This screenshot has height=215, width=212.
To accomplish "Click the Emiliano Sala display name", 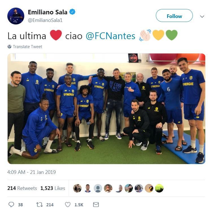I will click(48, 12).
